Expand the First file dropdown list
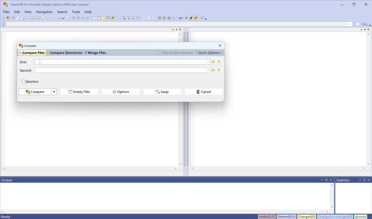 tap(208, 62)
